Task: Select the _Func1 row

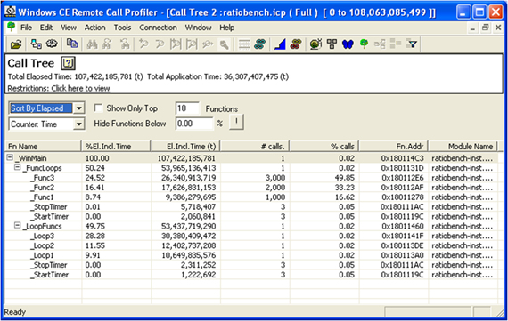Action: coord(251,197)
